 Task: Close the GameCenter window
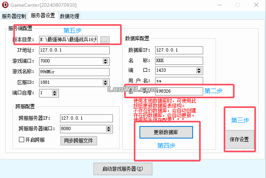pyautogui.click(x=256, y=5)
